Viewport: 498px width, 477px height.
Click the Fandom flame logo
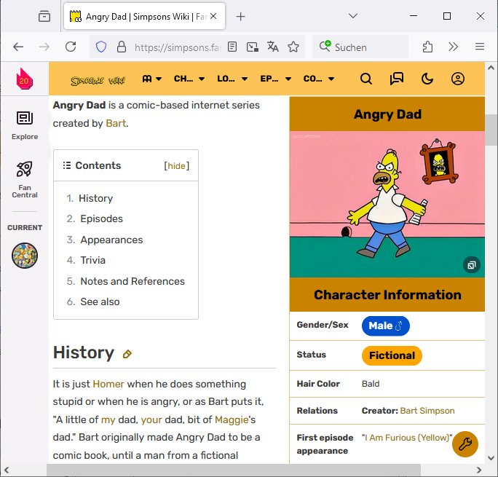[25, 79]
